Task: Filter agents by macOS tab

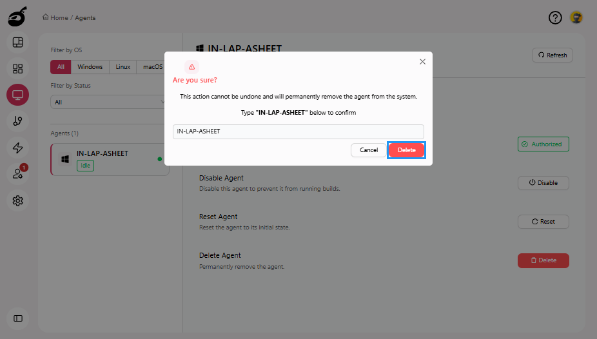Action: coord(152,67)
